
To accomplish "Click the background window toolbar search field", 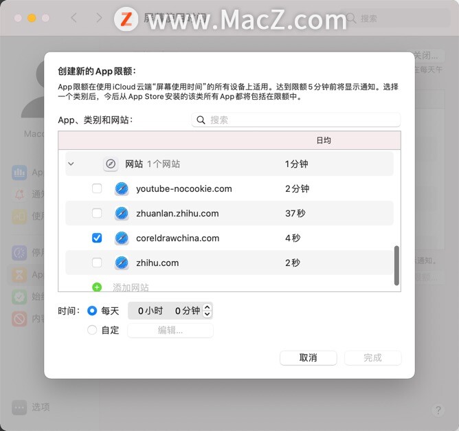I will (396, 19).
